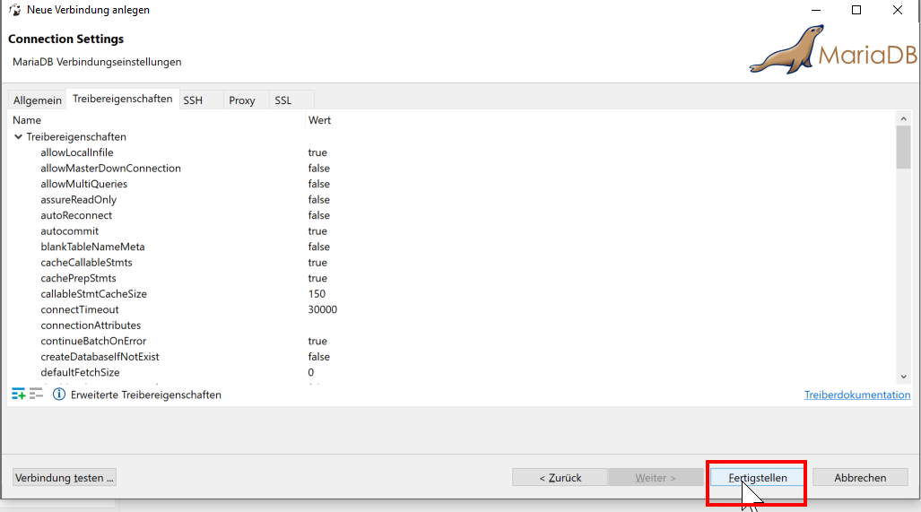Open the SSH tab
Screen dimensions: 921x512
point(193,100)
